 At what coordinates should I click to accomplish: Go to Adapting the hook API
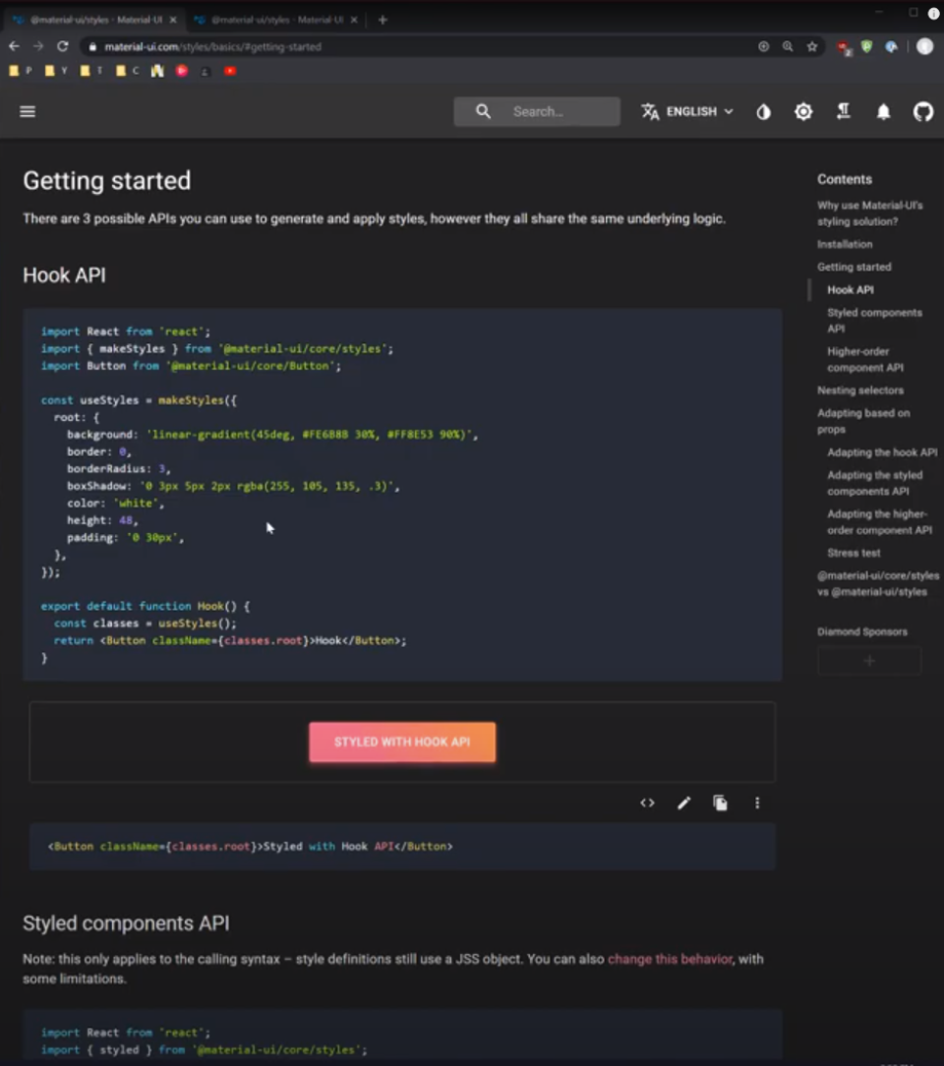[x=882, y=452]
